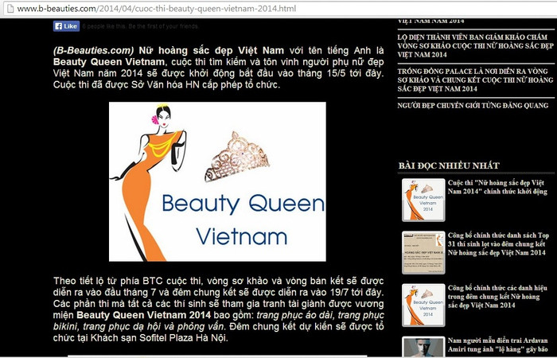
Task: Click the text 'Khách sạn Sofitel Plaza Hà Nội'
Action: point(158,338)
